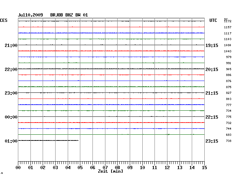Click the date label Jul10,2009
The image size is (233, 177).
(30, 15)
